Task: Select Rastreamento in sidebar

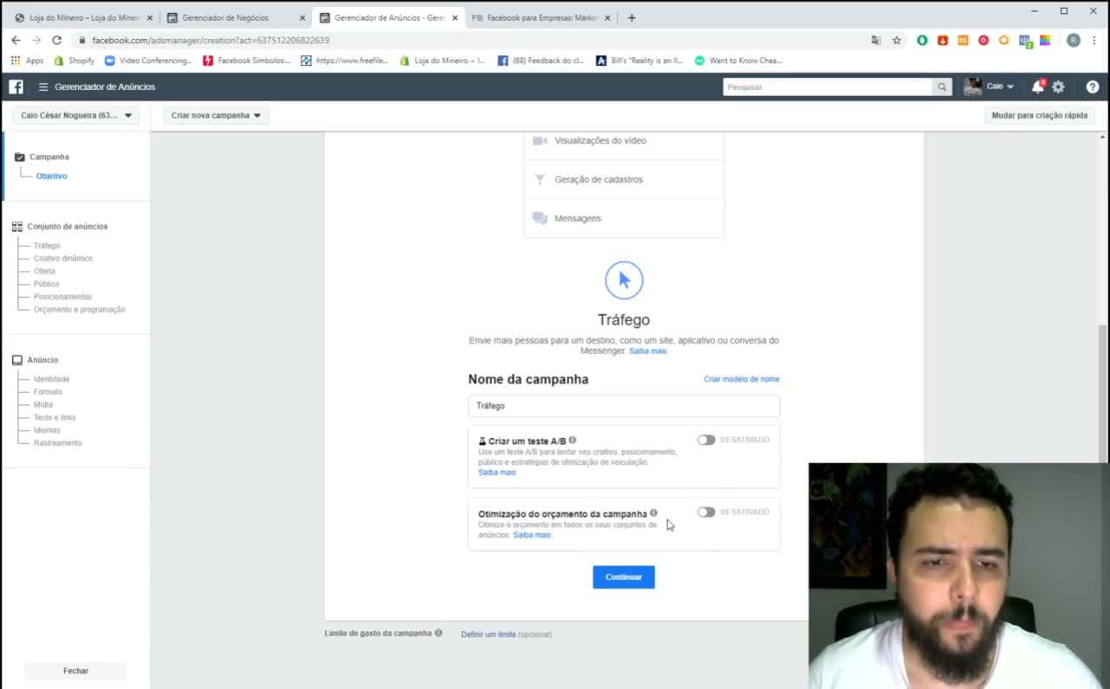Action: [58, 443]
